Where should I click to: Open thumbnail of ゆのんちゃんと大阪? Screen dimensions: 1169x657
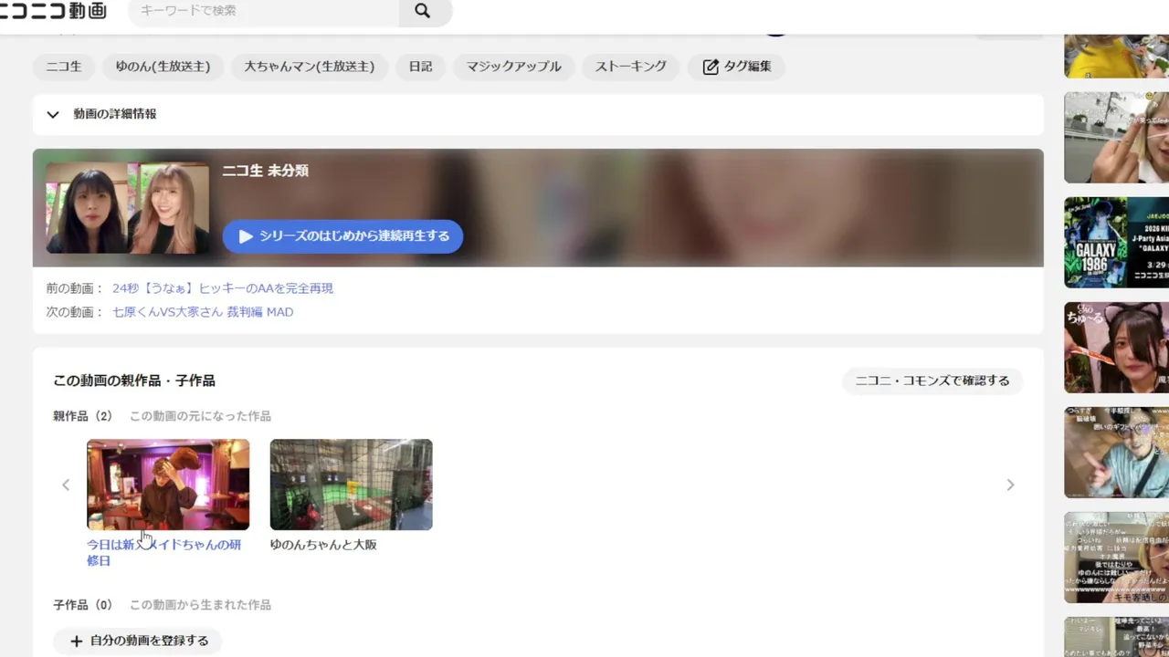tap(352, 485)
